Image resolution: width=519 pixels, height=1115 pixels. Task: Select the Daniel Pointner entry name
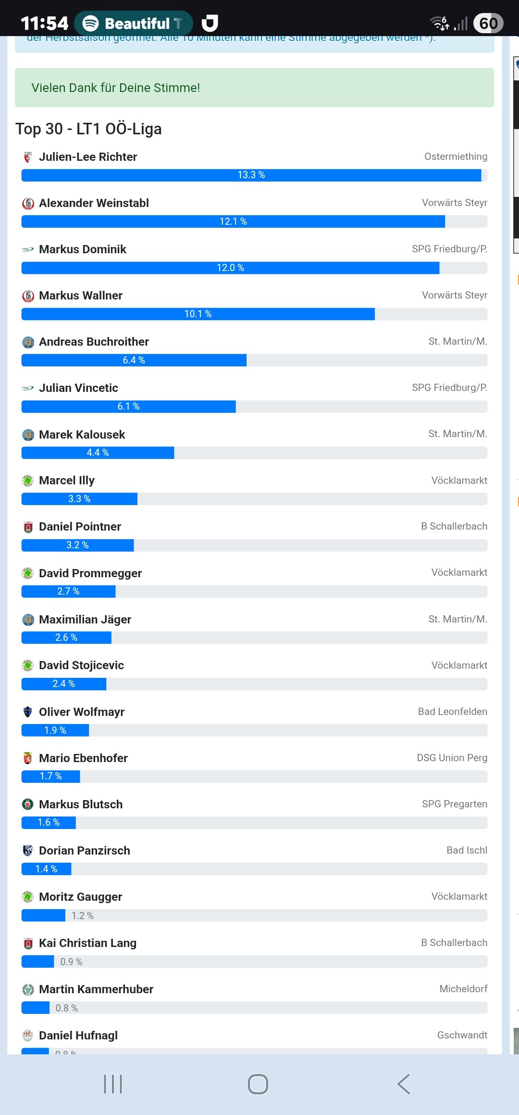(x=80, y=527)
